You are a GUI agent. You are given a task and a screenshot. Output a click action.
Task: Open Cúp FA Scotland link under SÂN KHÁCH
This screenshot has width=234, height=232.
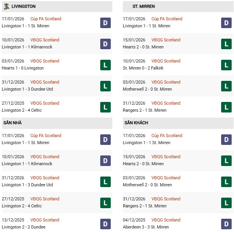pos(167,136)
